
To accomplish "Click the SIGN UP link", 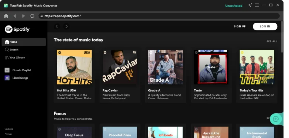I will pos(240,26).
